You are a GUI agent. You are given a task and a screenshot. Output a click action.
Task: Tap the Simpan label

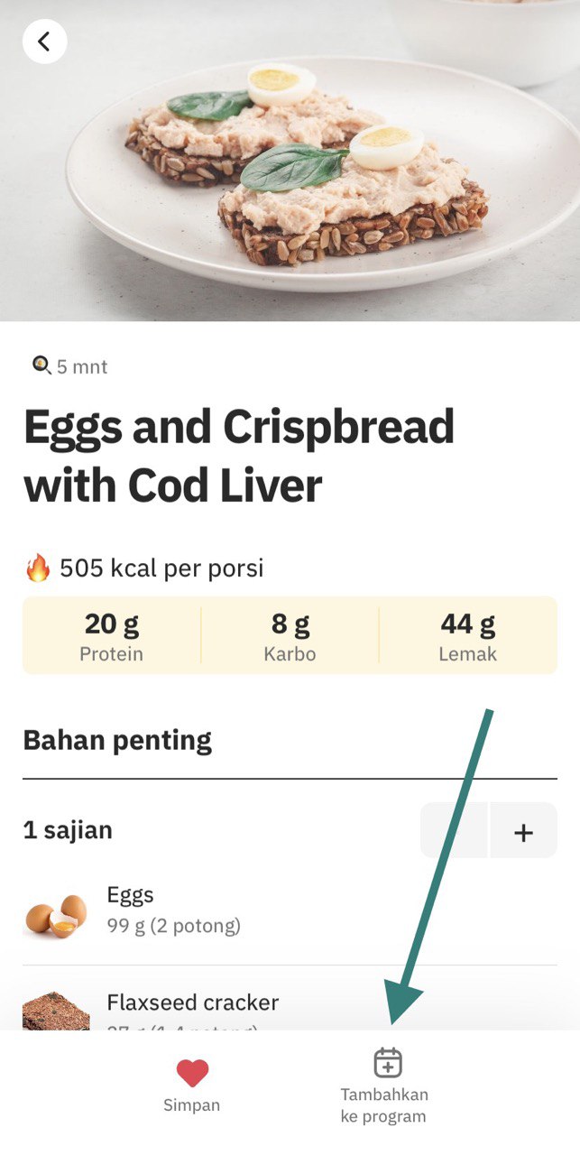coord(191,1105)
